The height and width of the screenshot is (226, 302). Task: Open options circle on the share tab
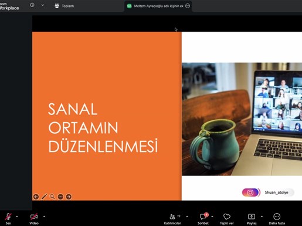pos(188,6)
